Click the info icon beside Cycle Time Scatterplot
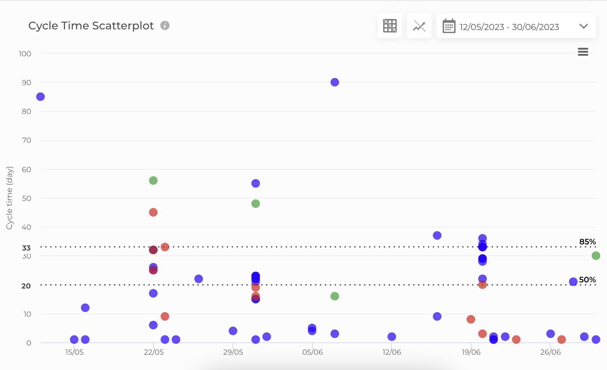Image resolution: width=607 pixels, height=370 pixels. [165, 26]
